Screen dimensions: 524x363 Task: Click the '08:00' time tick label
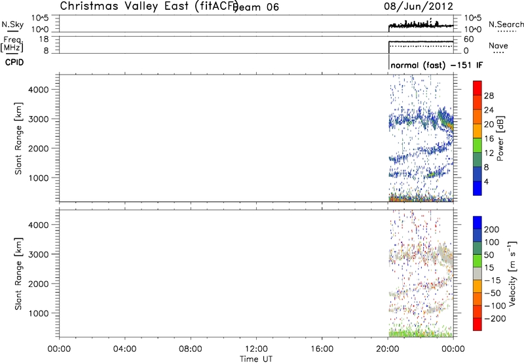(191, 349)
